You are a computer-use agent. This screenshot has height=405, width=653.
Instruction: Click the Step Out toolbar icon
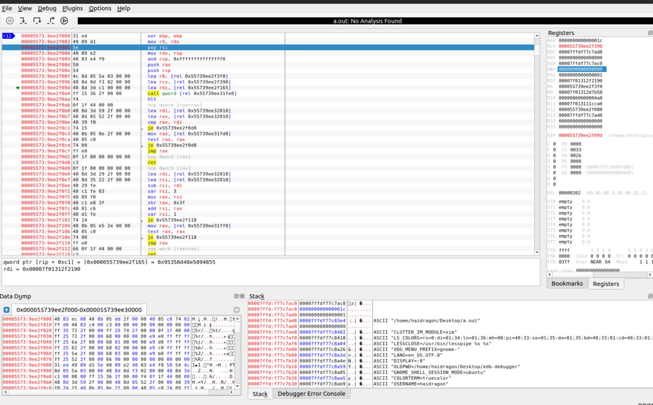pos(51,21)
